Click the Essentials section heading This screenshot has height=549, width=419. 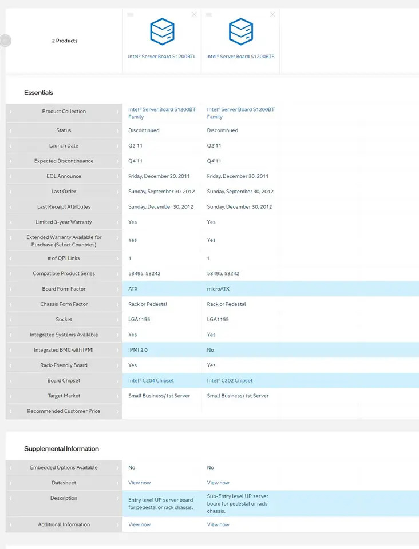[x=38, y=93]
